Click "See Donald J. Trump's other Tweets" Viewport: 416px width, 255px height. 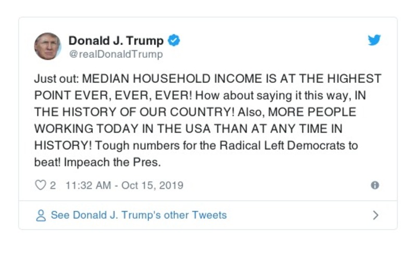pos(138,215)
